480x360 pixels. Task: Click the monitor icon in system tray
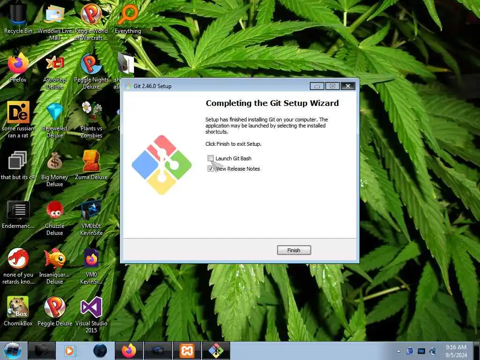[421, 351]
